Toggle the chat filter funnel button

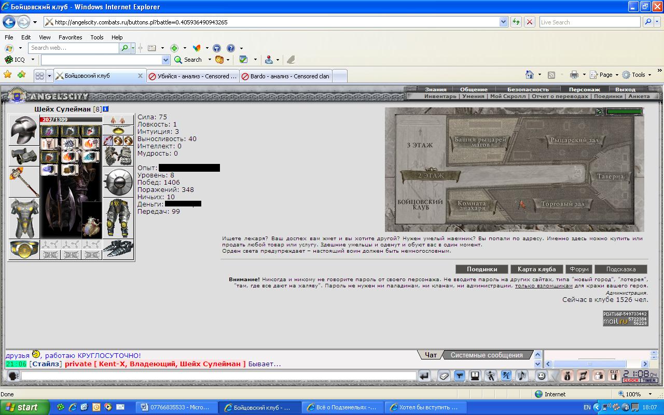click(459, 376)
